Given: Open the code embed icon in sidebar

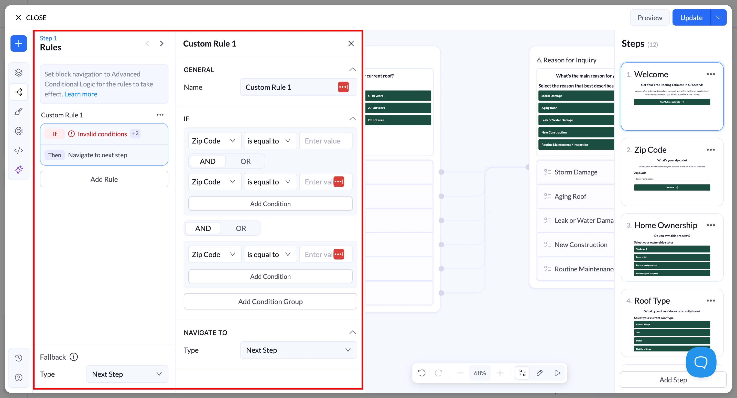Looking at the screenshot, I should click(19, 150).
